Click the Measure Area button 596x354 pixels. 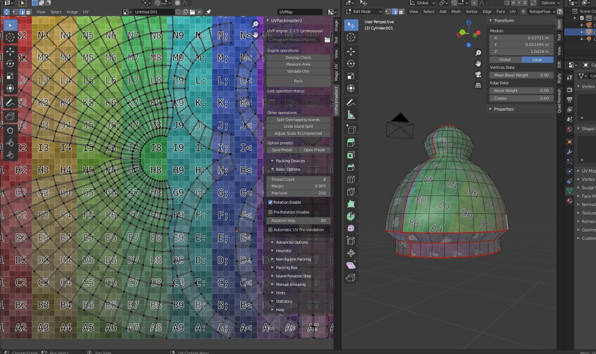[298, 64]
